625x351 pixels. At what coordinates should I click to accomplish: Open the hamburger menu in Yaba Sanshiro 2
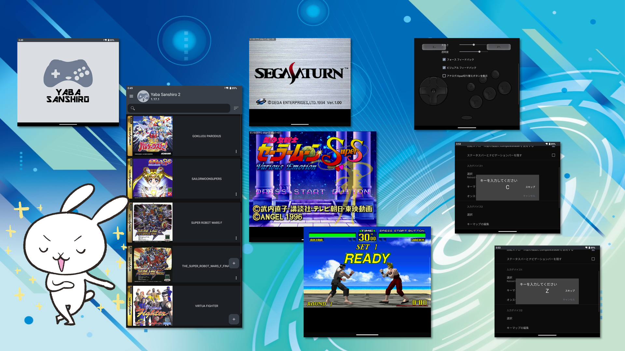(131, 96)
